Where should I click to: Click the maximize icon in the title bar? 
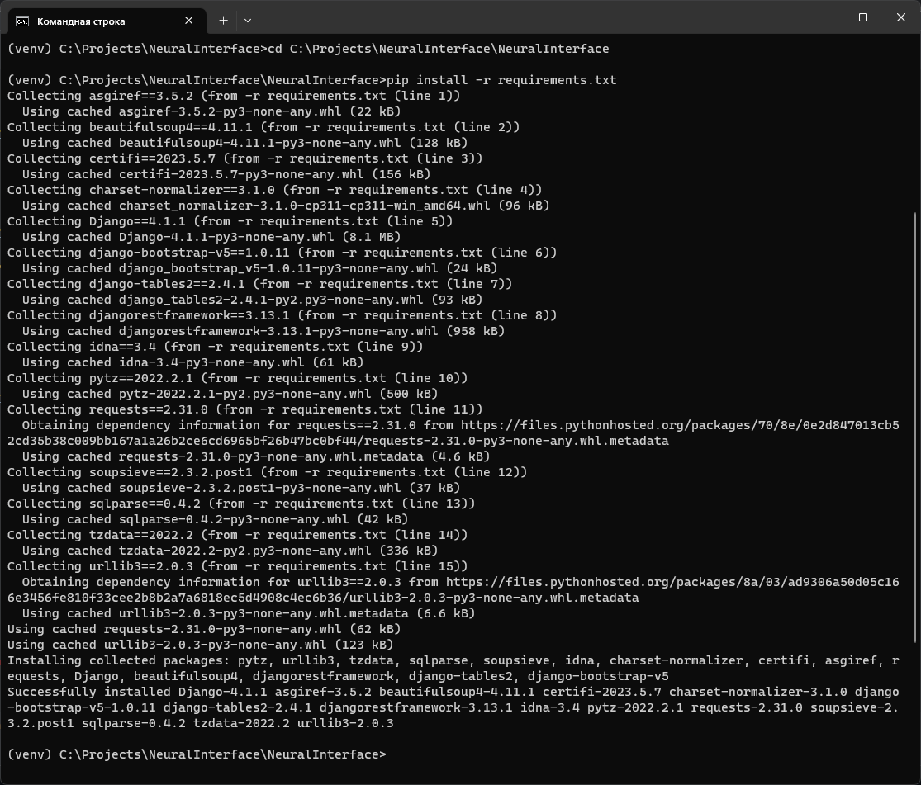[862, 17]
